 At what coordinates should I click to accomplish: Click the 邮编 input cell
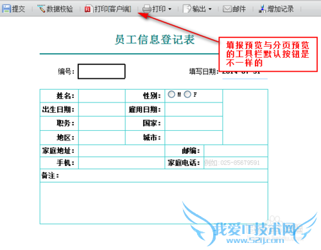click(236, 151)
